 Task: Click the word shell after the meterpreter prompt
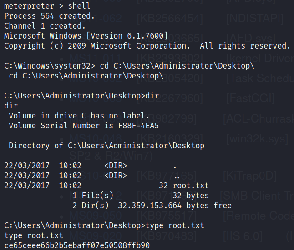(x=79, y=6)
